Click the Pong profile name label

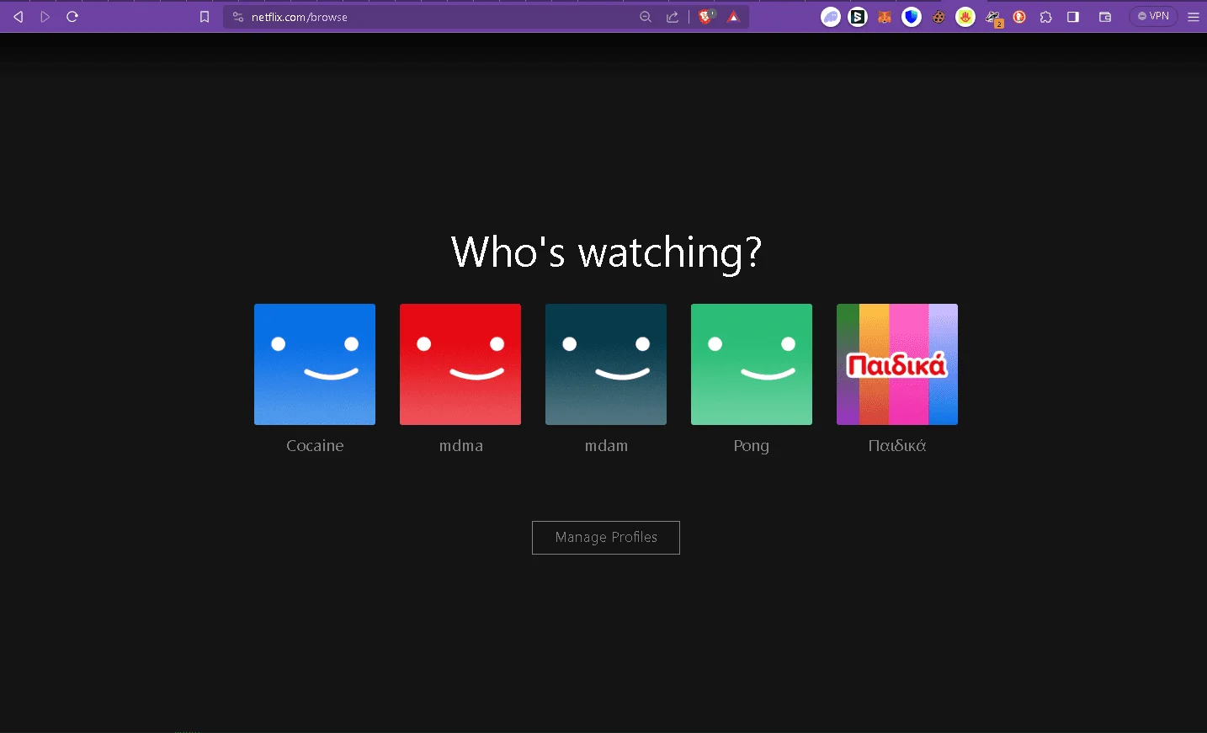pos(752,447)
